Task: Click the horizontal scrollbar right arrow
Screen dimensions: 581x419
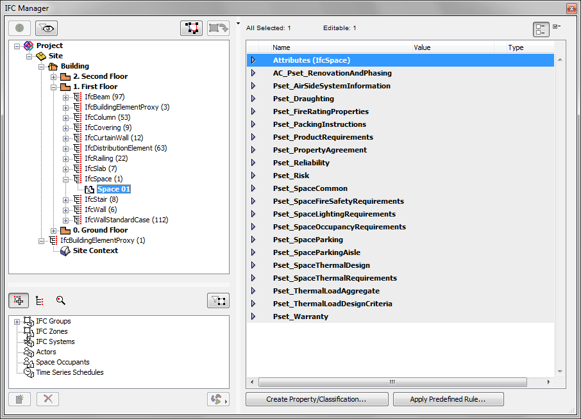Action: point(548,382)
